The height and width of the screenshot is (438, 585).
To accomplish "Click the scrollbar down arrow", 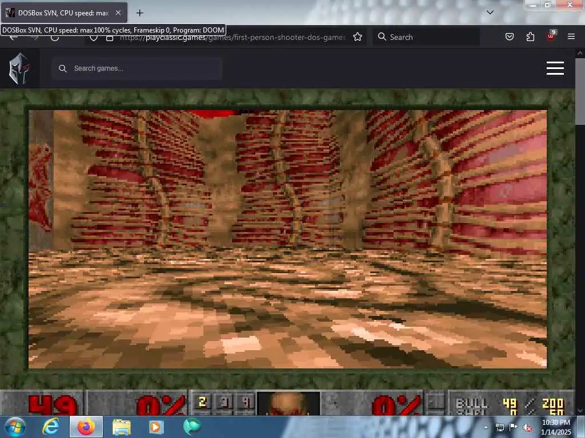I will pos(580,411).
